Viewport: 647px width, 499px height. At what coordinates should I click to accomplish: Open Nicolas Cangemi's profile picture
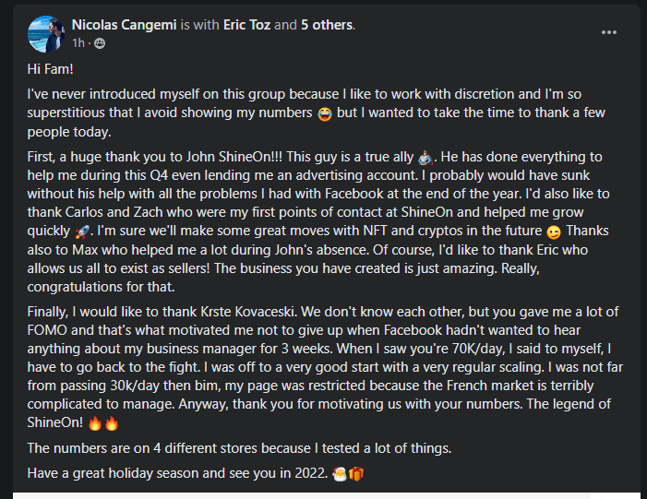46,34
